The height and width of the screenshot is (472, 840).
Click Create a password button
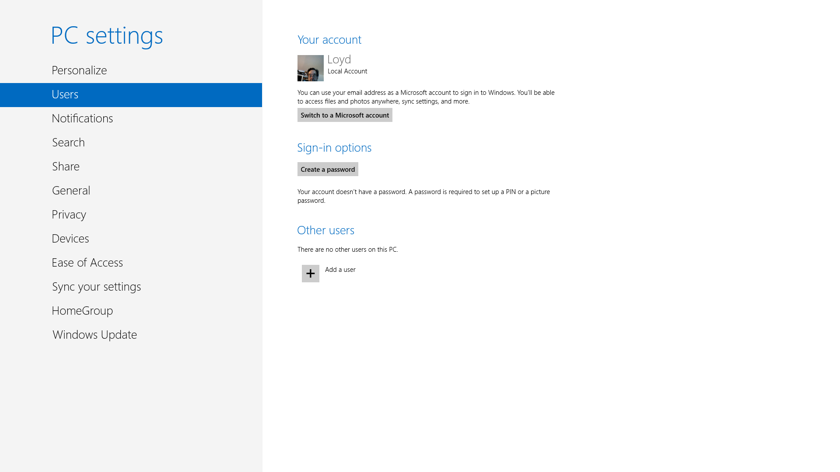click(x=328, y=169)
